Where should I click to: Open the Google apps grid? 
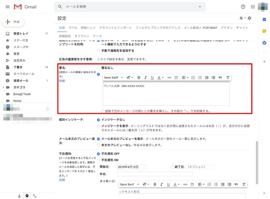point(253,7)
